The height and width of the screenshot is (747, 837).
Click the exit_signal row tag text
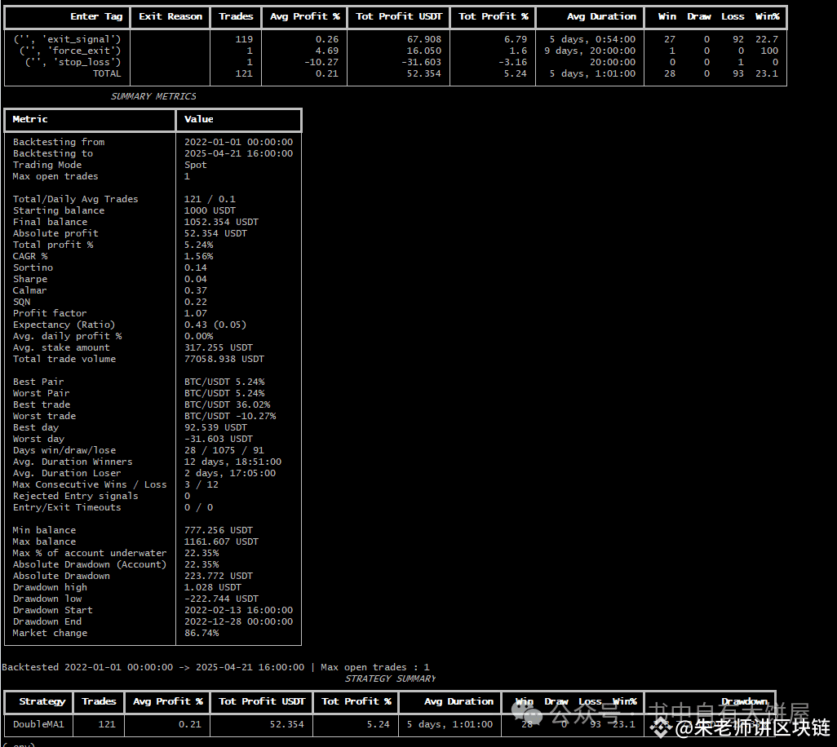(67, 39)
